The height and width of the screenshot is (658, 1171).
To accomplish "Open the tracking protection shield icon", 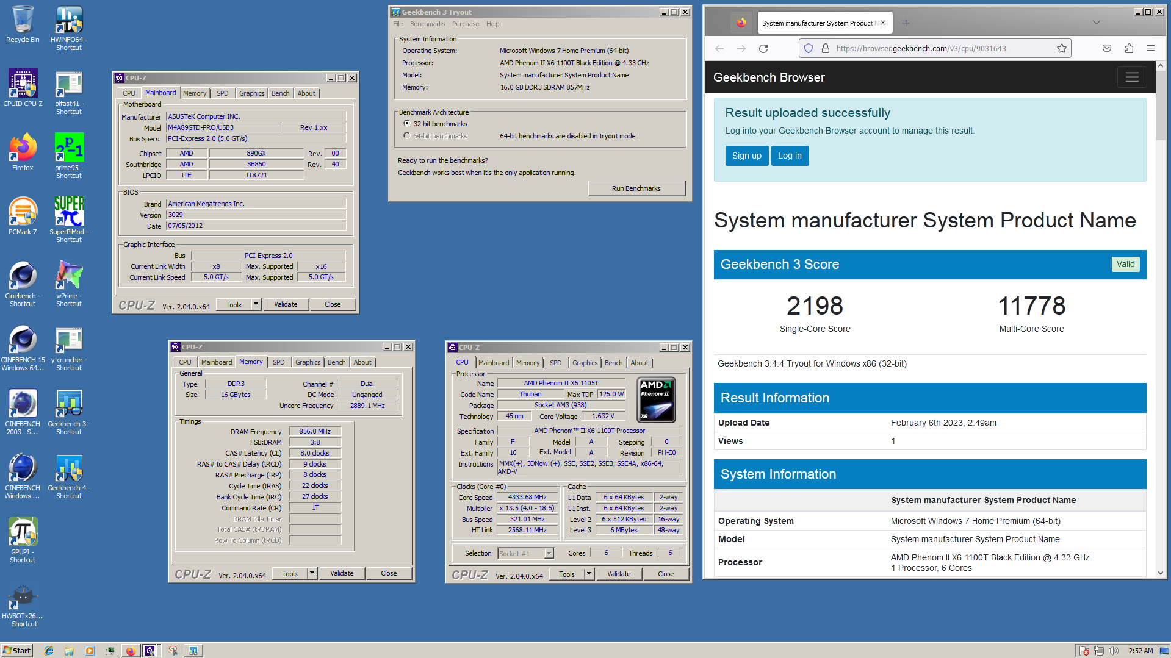I will [x=809, y=49].
